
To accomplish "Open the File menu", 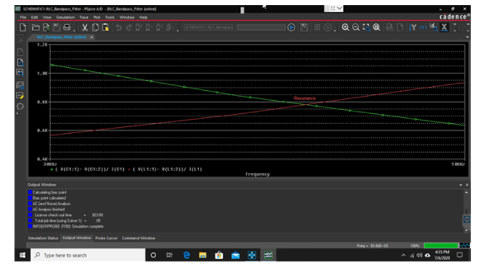I will [x=23, y=17].
